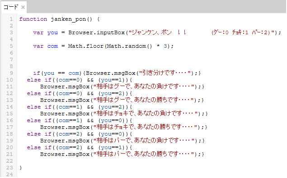Click variable 'com' in the var declaration
Image resolution: width=287 pixels, height=178 pixels.
point(52,46)
